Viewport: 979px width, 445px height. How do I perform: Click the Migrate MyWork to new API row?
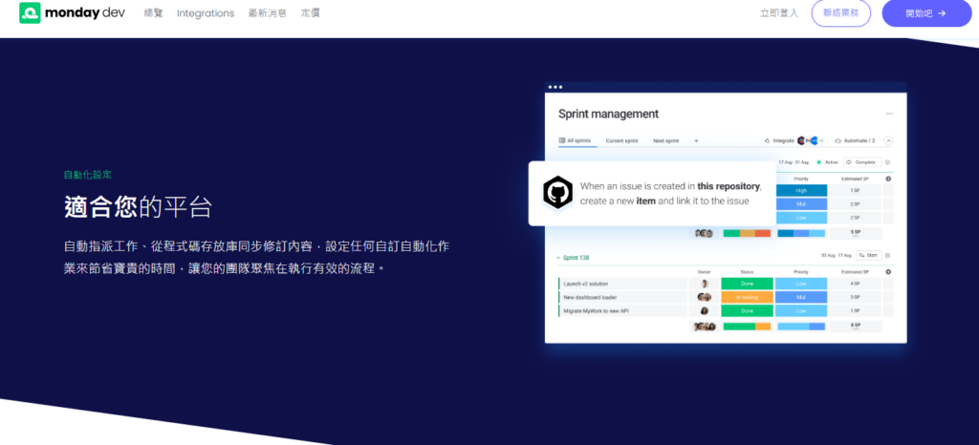[622, 310]
